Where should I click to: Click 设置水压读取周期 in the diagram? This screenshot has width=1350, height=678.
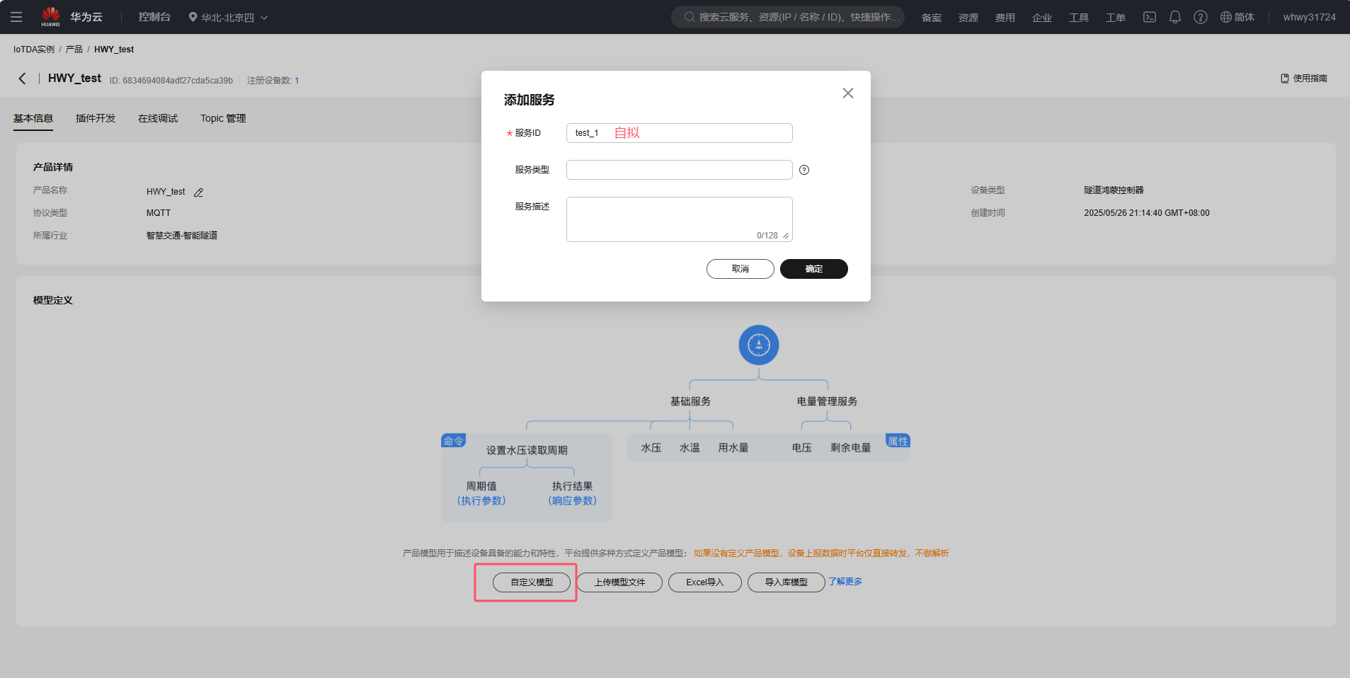pos(527,450)
